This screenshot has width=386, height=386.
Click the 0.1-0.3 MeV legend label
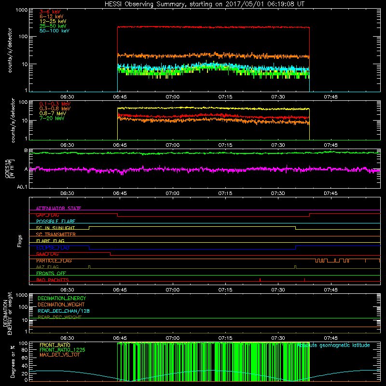tap(55, 104)
